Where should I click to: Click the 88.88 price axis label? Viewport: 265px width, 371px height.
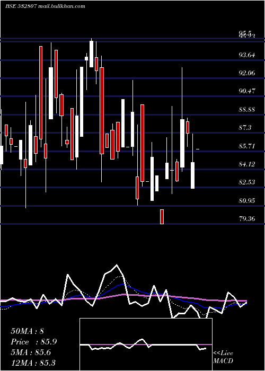click(247, 110)
